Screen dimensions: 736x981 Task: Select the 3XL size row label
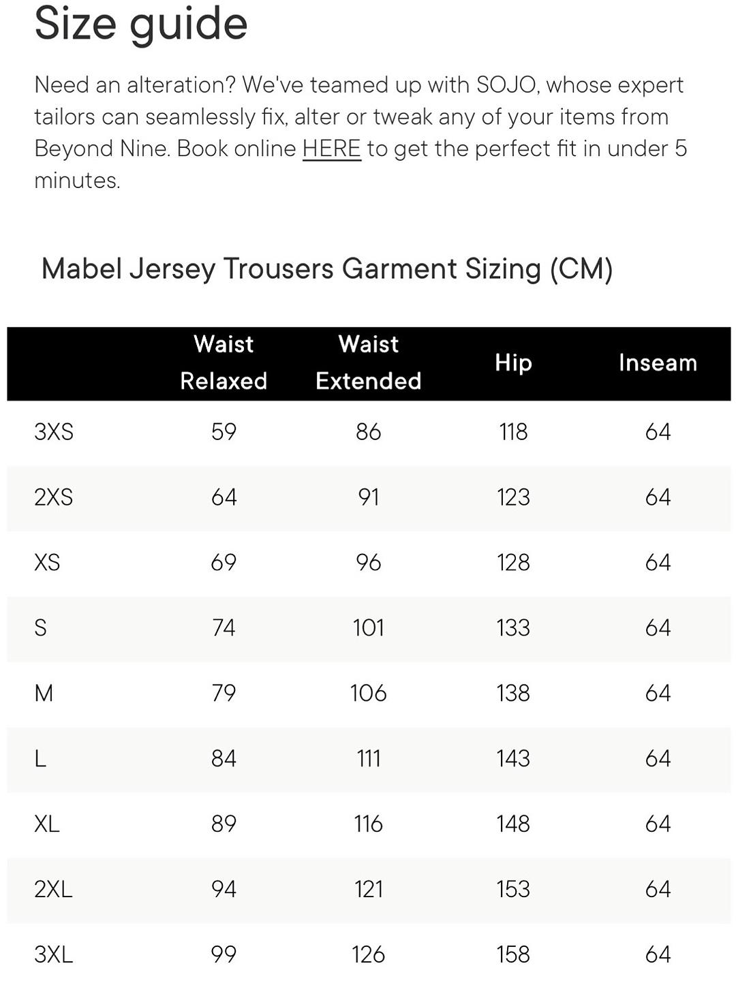tap(53, 954)
